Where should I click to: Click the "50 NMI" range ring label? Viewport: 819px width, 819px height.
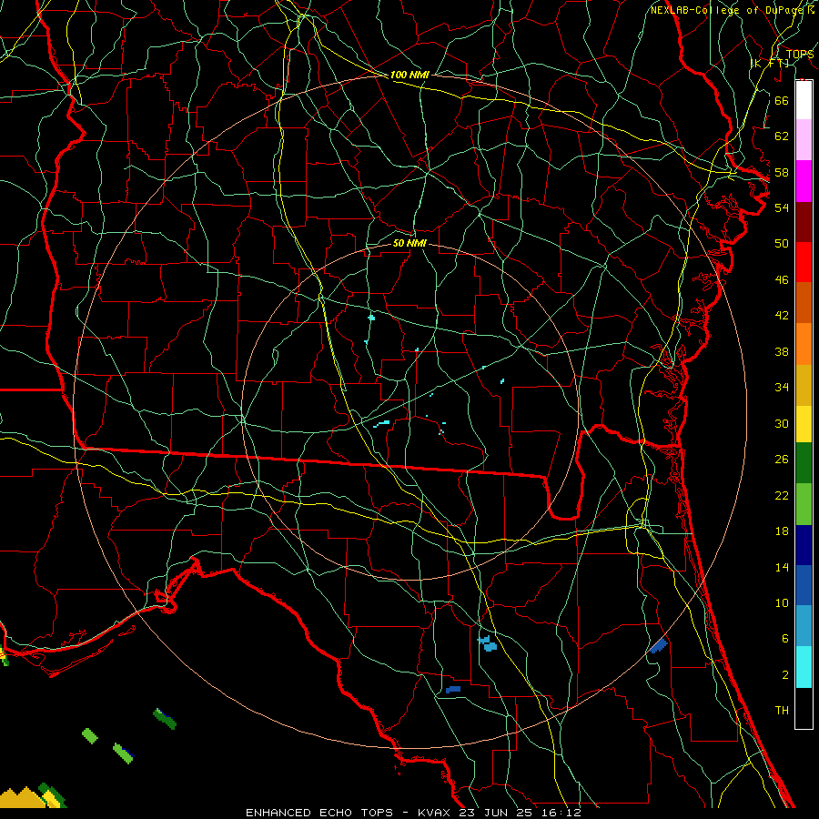click(409, 243)
